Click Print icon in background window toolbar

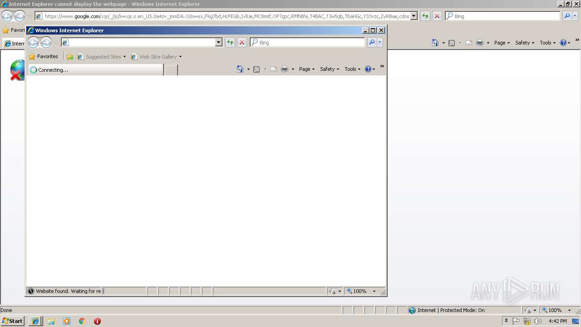480,43
